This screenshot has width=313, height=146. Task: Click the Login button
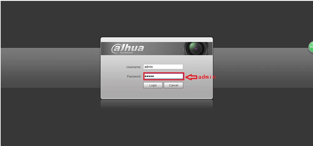[153, 85]
